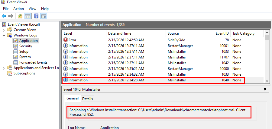Click the Event Viewer title bar icon
Screen dimensions: 272x129
tap(3, 2)
